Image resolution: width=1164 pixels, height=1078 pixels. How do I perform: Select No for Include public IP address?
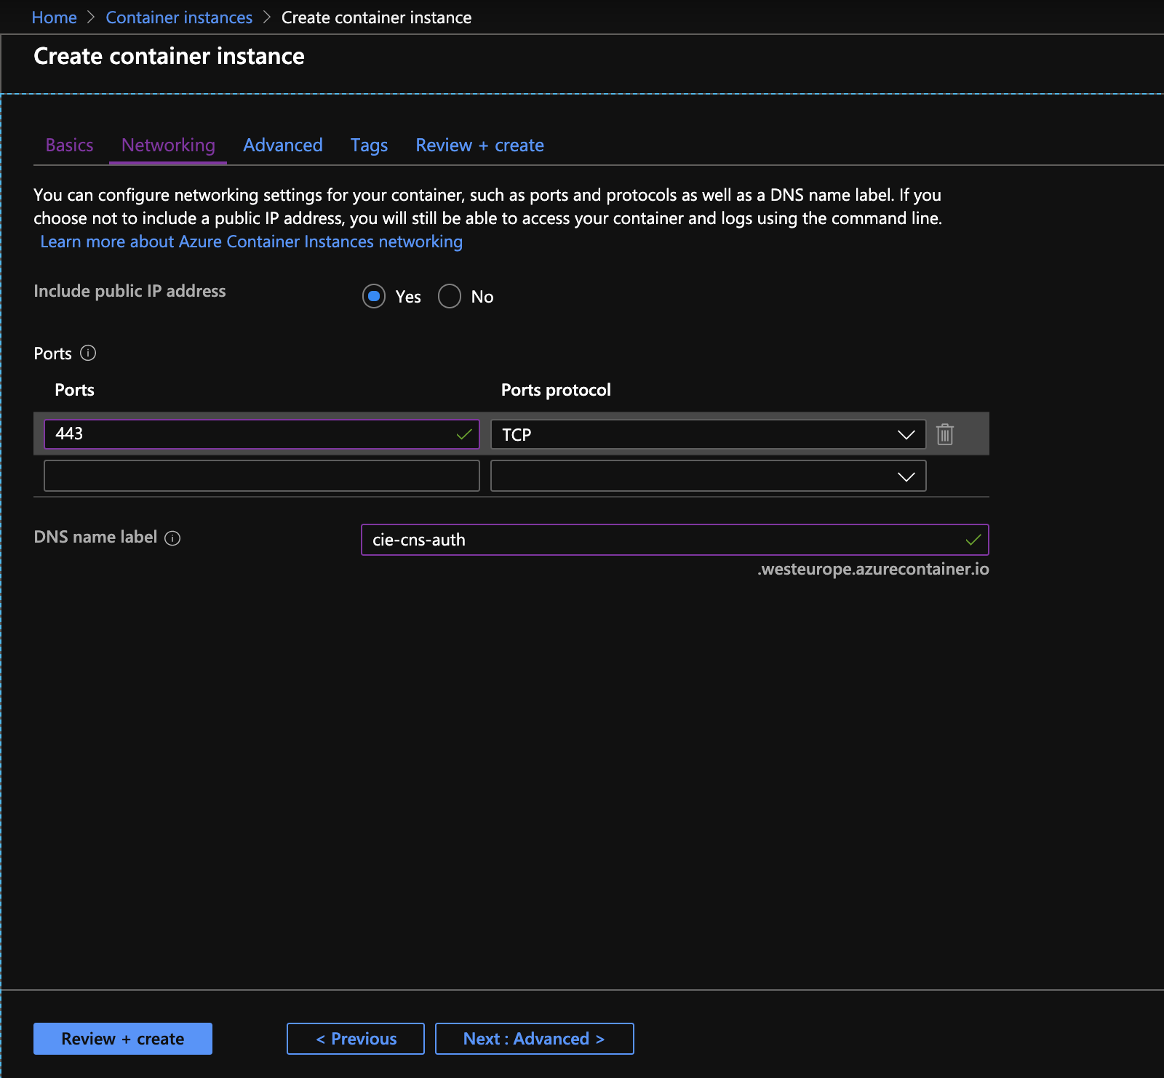[x=450, y=296]
